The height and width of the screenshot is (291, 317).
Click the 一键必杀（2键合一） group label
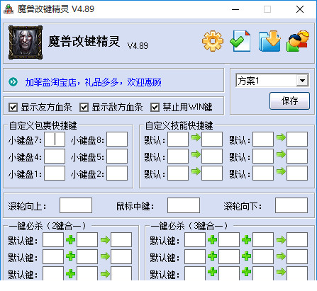(x=48, y=226)
